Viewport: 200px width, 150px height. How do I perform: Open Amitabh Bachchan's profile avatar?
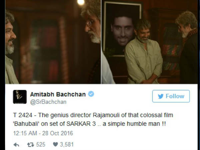pos(20,97)
